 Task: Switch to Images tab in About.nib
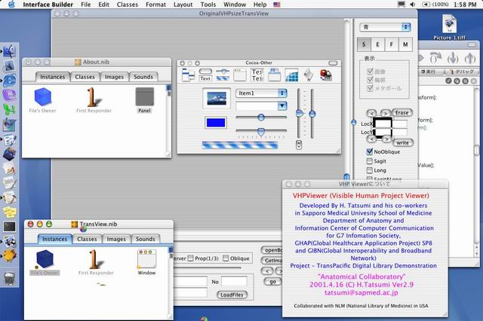click(114, 77)
